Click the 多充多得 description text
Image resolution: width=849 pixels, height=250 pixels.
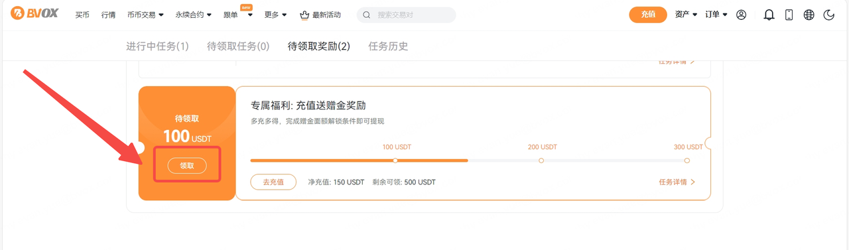pyautogui.click(x=317, y=121)
